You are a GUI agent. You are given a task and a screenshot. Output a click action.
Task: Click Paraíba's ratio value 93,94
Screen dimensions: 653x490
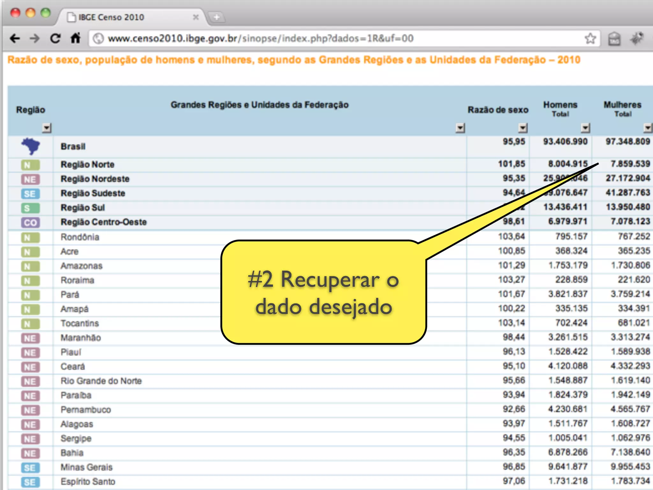click(x=514, y=395)
